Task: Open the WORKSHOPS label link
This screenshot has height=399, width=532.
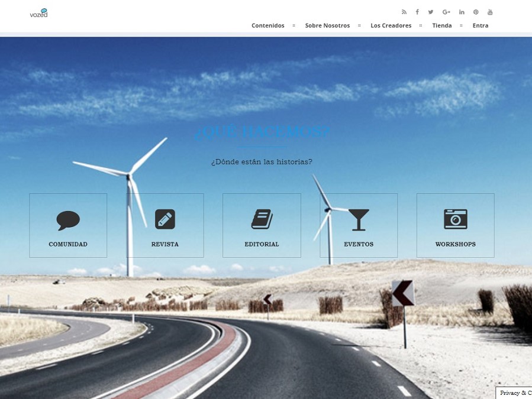Action: click(456, 244)
